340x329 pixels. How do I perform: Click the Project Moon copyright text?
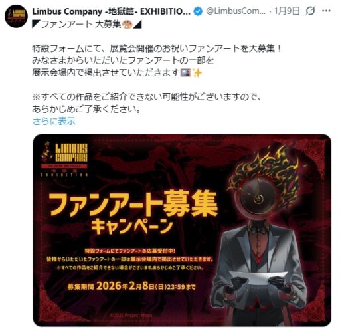pos(131,315)
